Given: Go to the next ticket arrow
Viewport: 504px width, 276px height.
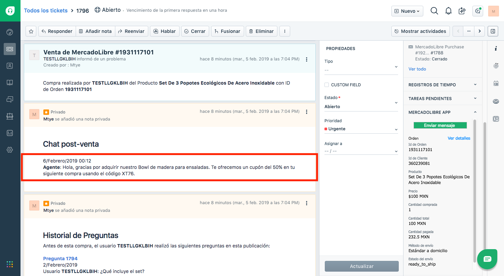Looking at the screenshot, I should (479, 31).
